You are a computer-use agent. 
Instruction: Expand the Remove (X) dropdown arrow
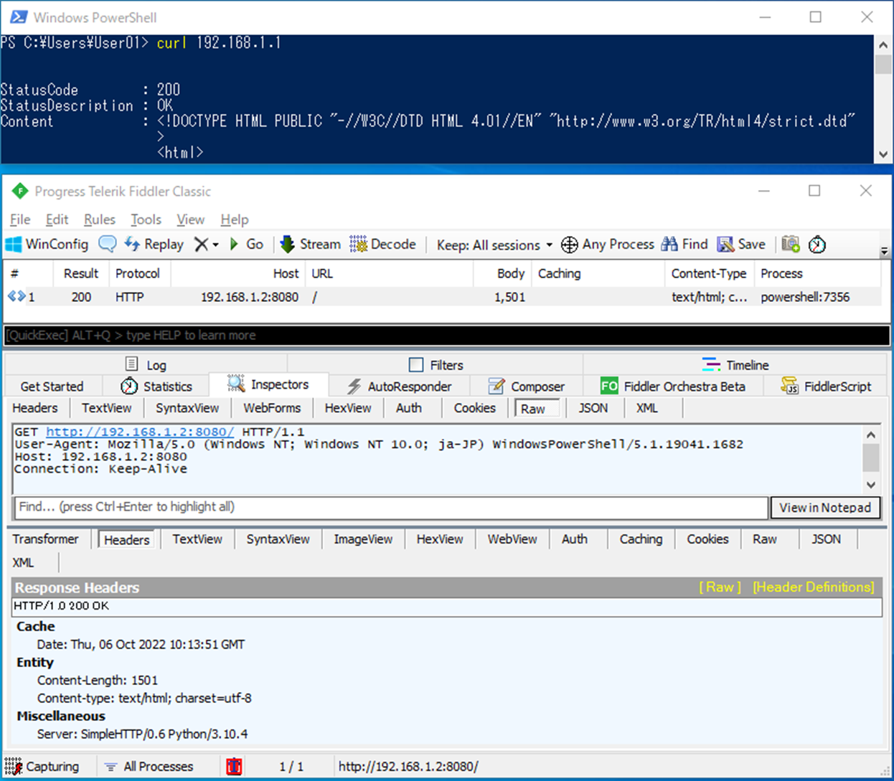tap(215, 245)
